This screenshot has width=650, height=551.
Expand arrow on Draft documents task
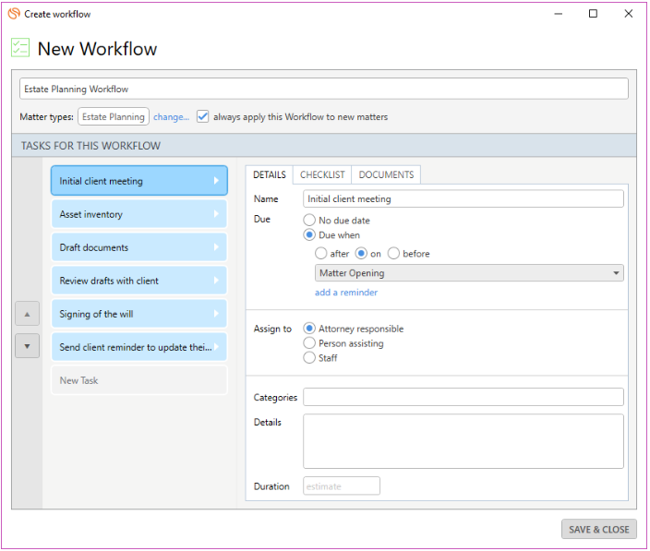click(x=216, y=247)
